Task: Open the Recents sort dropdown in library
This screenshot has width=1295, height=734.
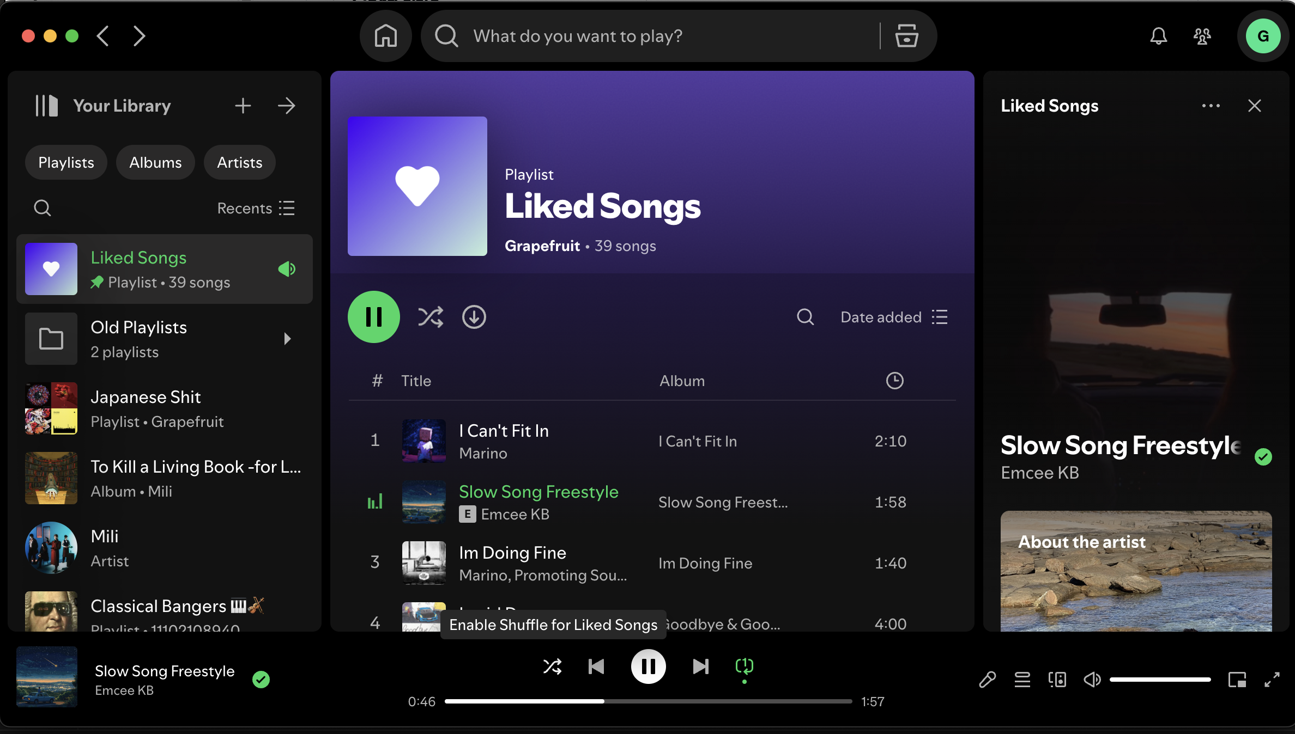Action: click(x=256, y=208)
